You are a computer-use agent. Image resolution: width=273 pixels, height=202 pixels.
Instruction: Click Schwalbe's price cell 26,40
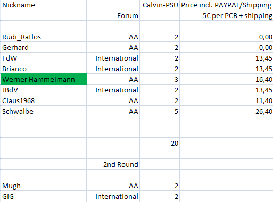pyautogui.click(x=226, y=111)
